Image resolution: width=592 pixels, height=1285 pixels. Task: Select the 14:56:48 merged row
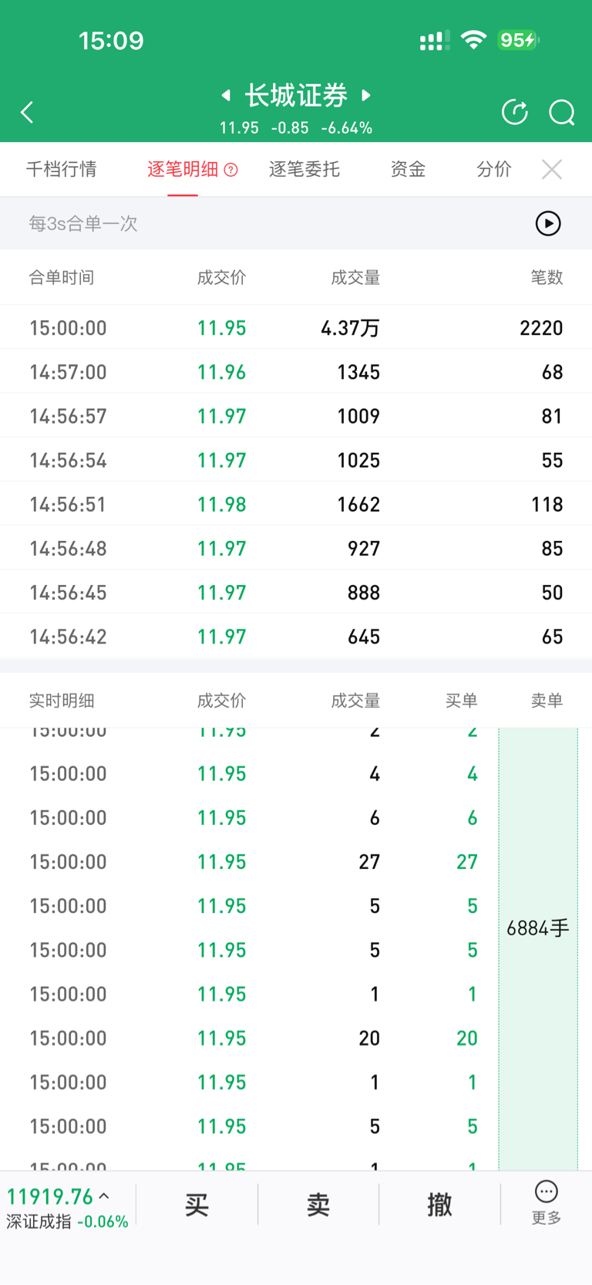pyautogui.click(x=296, y=548)
